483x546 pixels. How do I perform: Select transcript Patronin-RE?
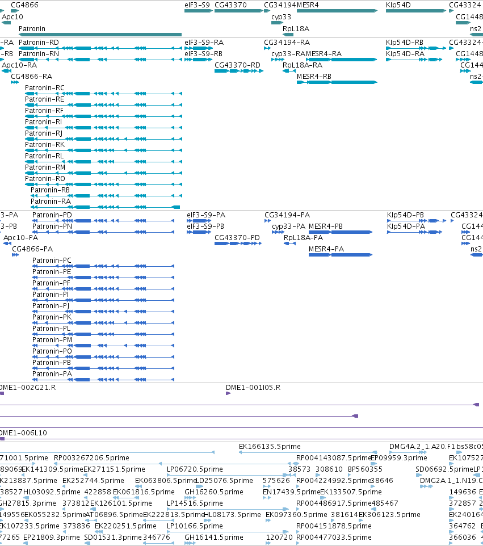(x=103, y=105)
